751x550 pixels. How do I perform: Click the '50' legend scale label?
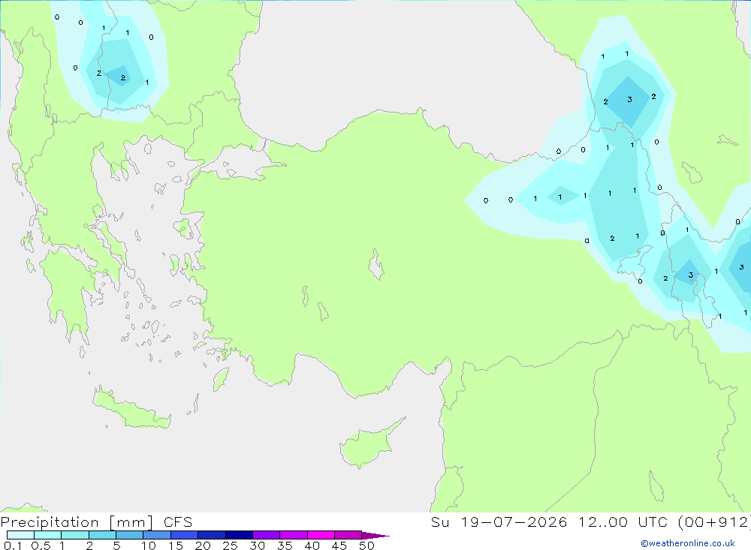click(366, 545)
